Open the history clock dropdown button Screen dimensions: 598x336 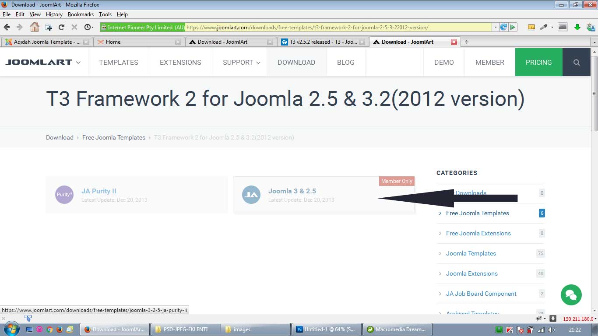point(89,27)
